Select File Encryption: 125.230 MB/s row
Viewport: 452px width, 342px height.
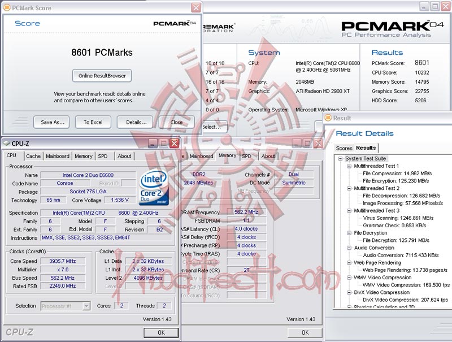point(396,181)
